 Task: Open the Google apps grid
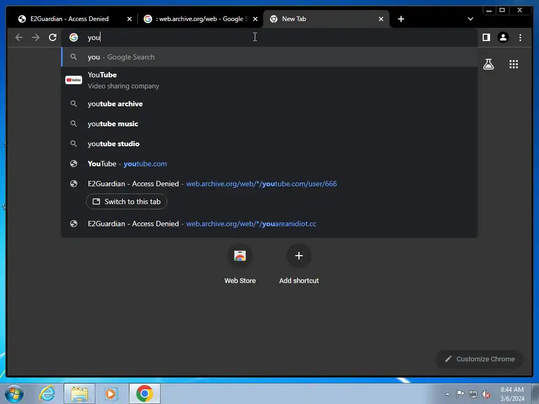tap(514, 64)
